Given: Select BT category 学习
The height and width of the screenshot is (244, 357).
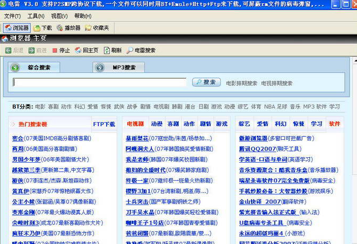Looking at the screenshot, I should (x=335, y=107).
